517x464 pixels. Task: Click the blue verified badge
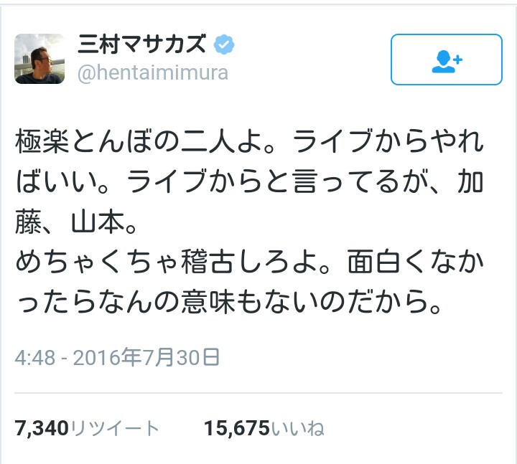pyautogui.click(x=224, y=46)
